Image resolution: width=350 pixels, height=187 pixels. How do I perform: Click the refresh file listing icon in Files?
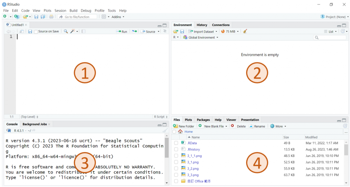345,126
